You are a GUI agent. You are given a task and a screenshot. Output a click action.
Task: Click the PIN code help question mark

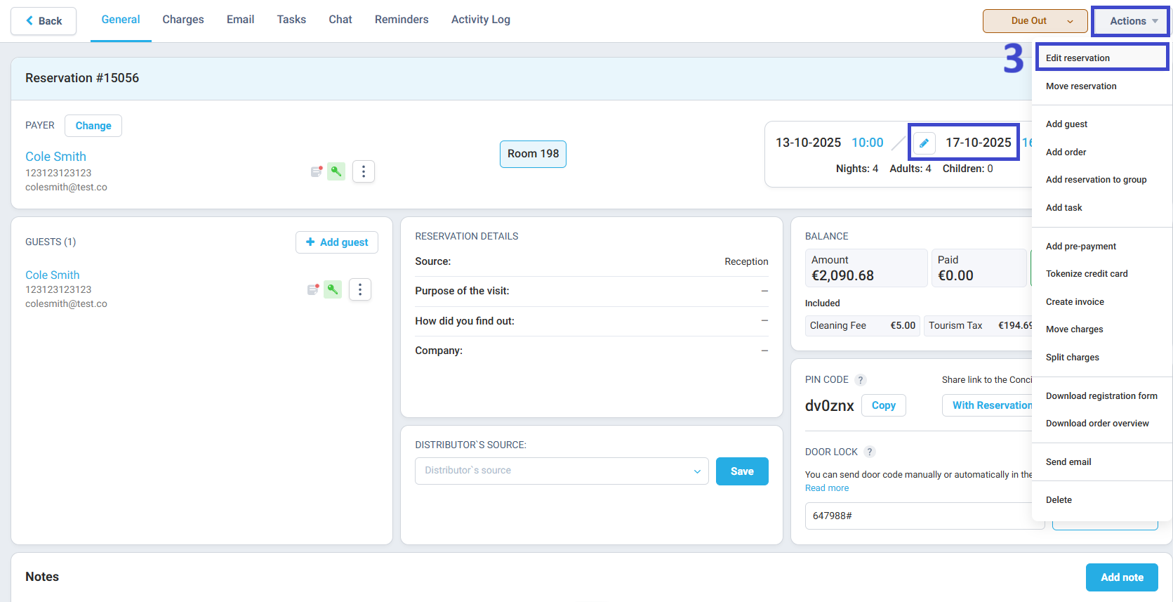click(861, 380)
